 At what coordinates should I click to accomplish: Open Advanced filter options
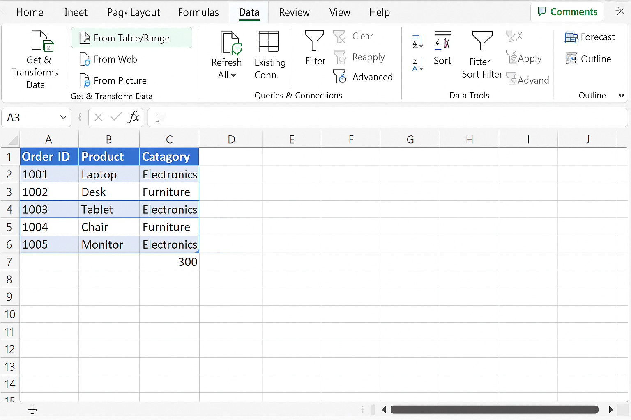point(363,77)
